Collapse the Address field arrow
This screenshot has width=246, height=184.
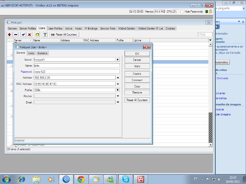pyautogui.click(x=118, y=77)
